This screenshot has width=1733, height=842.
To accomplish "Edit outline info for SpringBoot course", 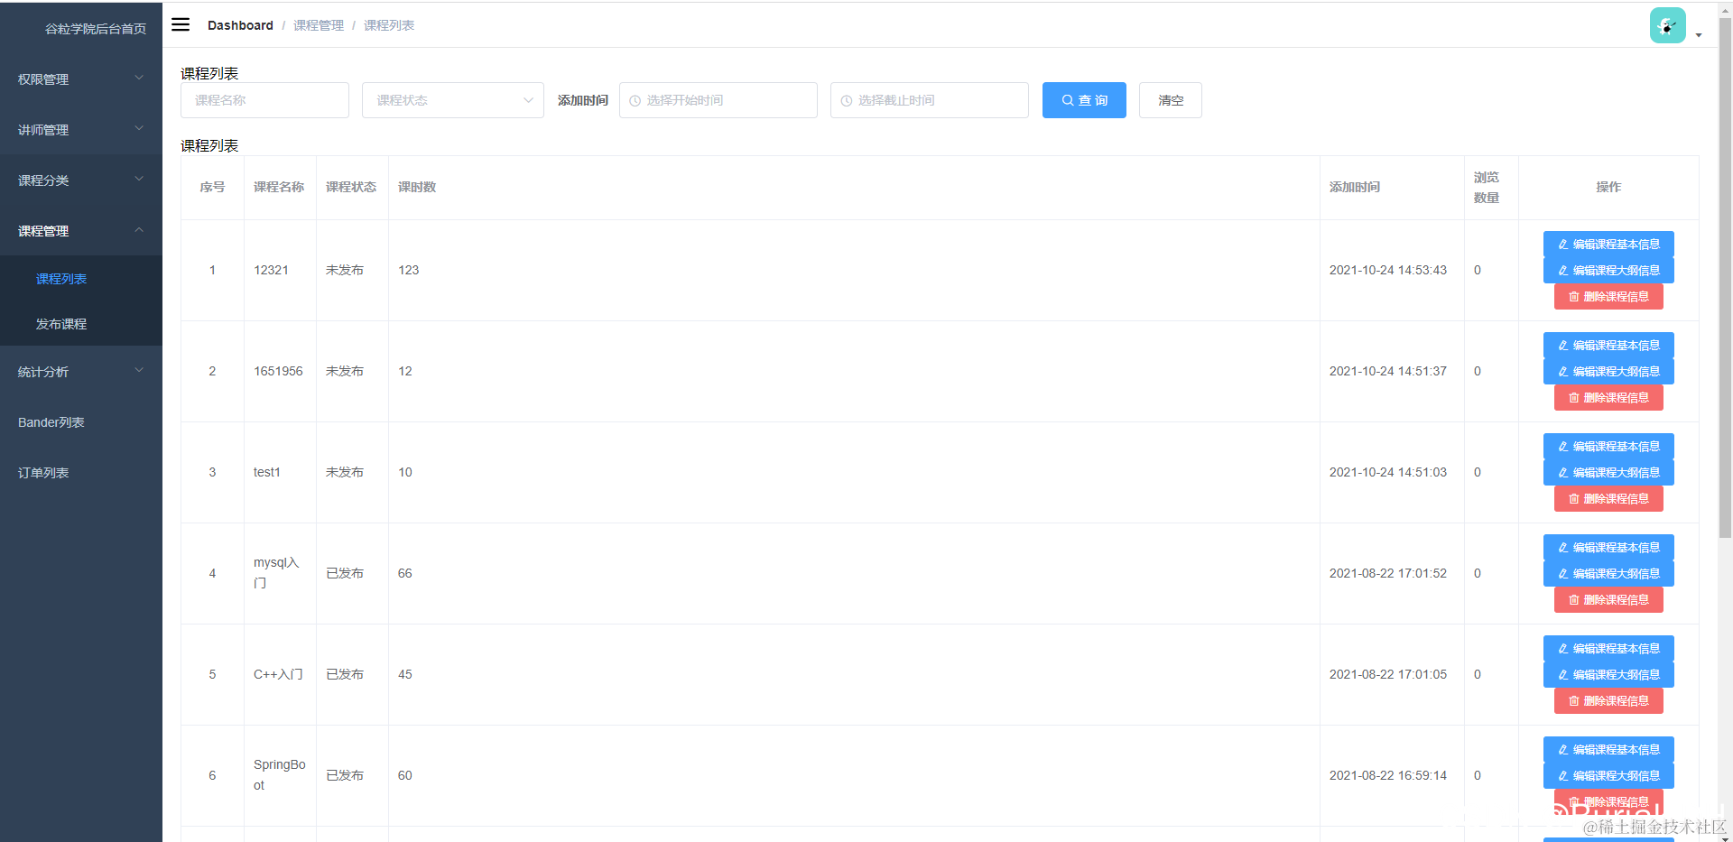I will pos(1608,776).
